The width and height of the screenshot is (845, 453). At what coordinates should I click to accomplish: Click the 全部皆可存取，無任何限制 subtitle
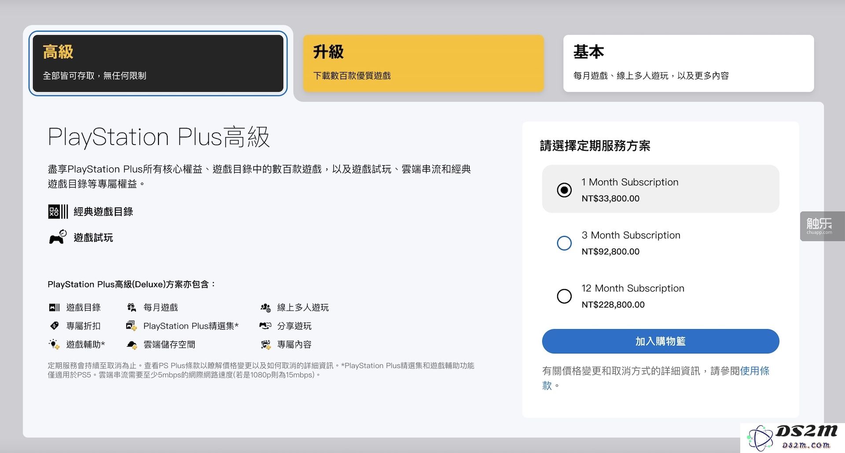pyautogui.click(x=95, y=76)
